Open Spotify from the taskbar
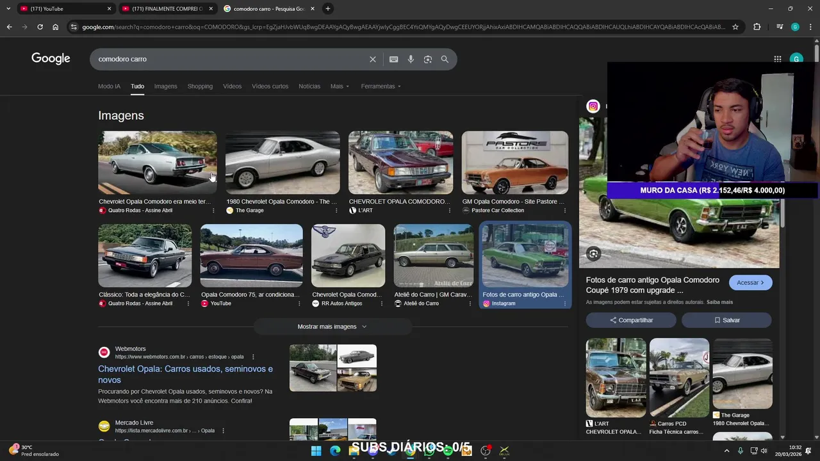Screen dimensions: 820x461 (x=448, y=451)
